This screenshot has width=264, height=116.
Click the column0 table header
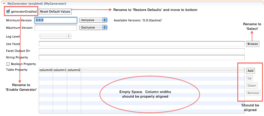click(46, 70)
